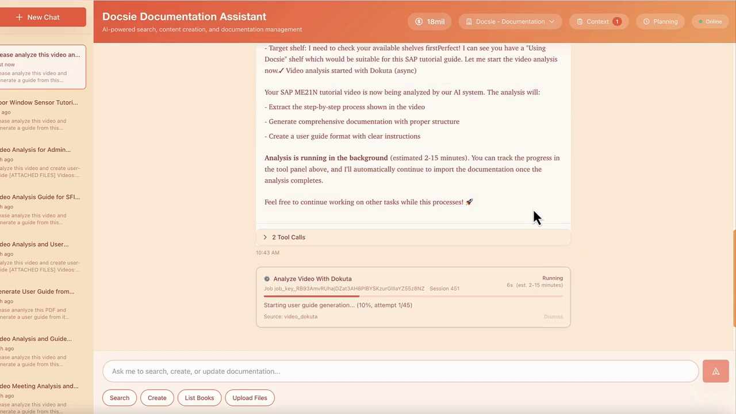Click the clock icon next to Planning
This screenshot has height=414, width=736.
[647, 21]
